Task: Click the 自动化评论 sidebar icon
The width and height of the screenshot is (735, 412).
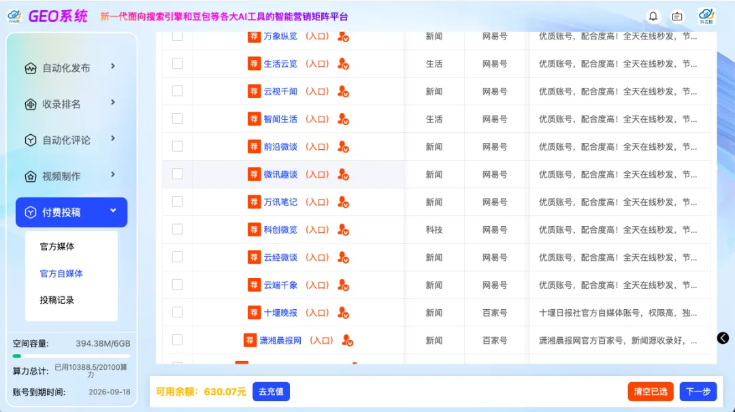Action: coord(31,140)
